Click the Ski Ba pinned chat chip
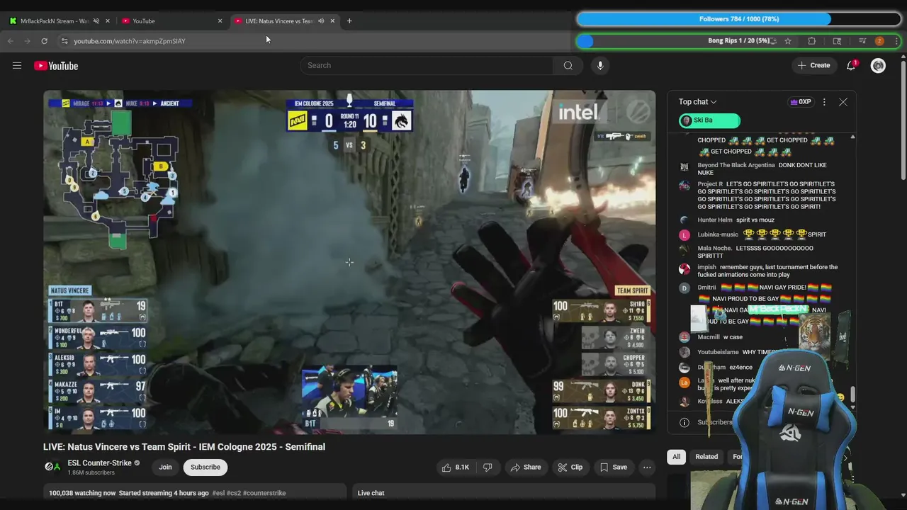 pyautogui.click(x=709, y=120)
